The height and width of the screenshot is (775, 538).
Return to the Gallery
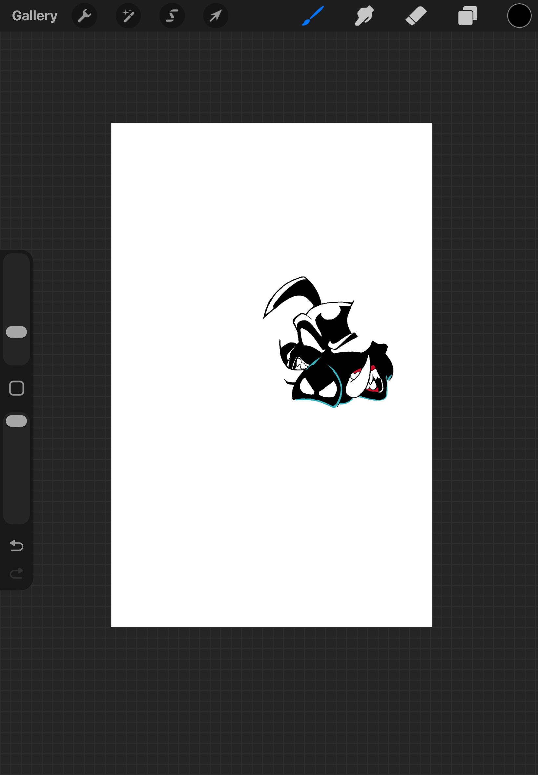point(35,16)
